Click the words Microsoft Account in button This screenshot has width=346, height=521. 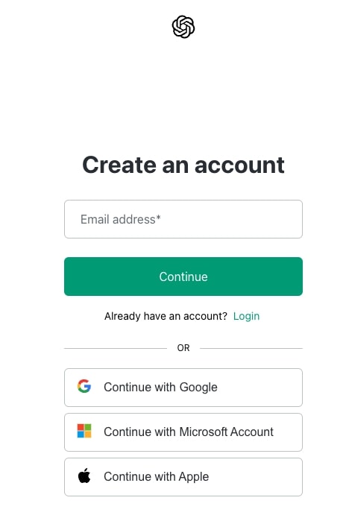click(227, 432)
